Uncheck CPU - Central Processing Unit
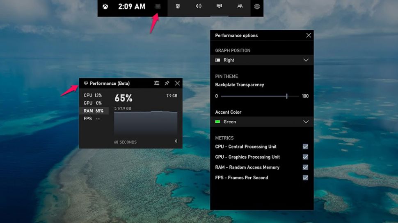The width and height of the screenshot is (398, 223). click(x=305, y=146)
